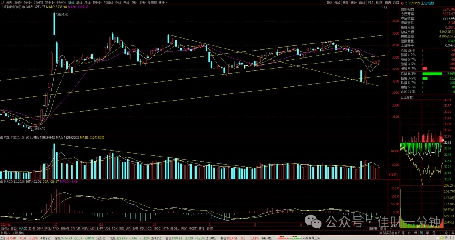The height and width of the screenshot is (240, 455).
Task: Click the 多股 multi-stock button
Action: point(345,3)
